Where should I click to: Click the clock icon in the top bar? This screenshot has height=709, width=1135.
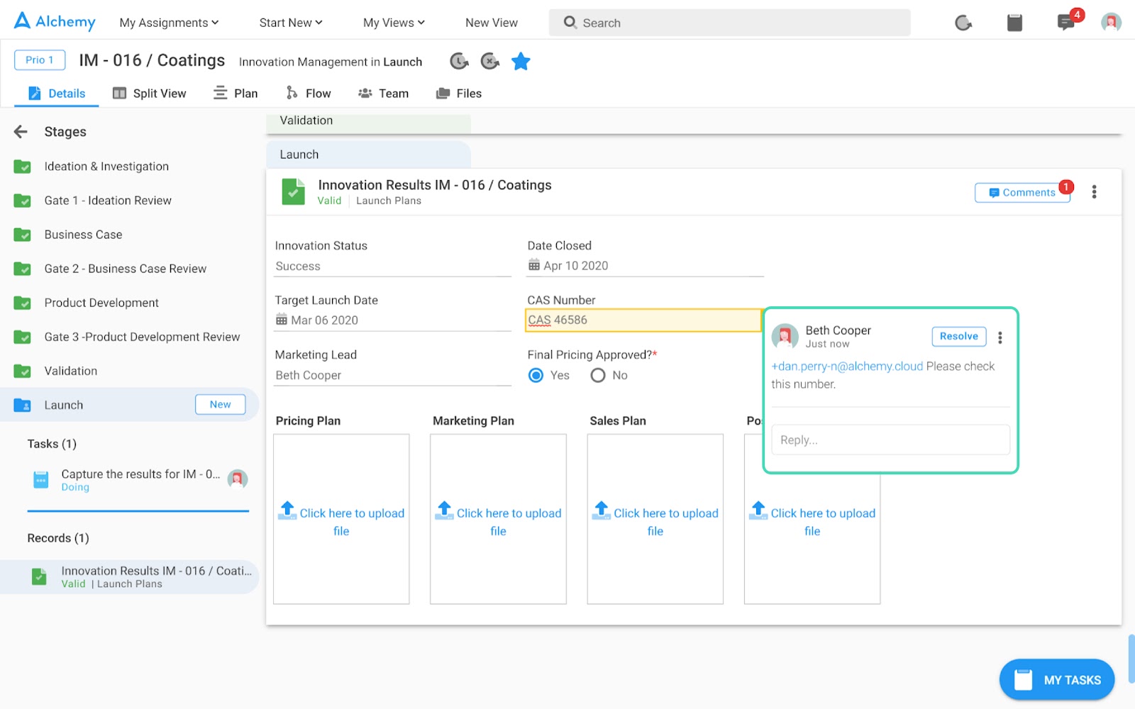click(963, 23)
